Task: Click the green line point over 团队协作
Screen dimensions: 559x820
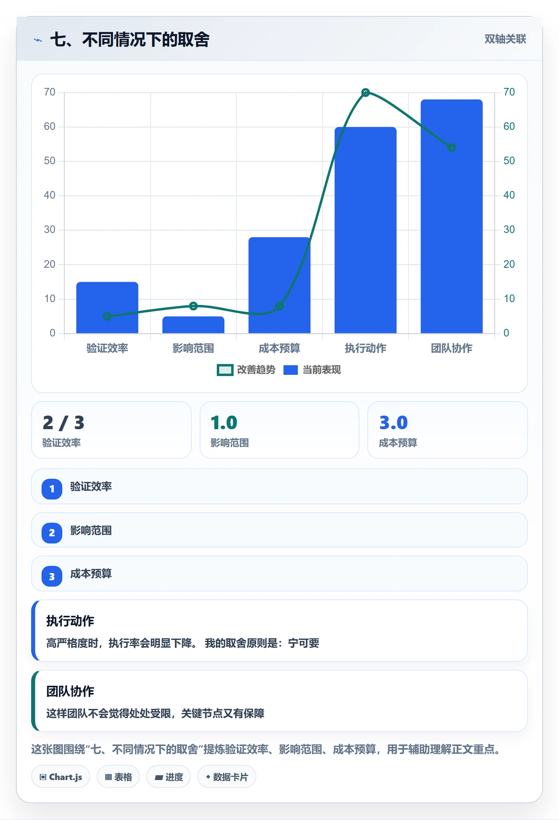Action: click(x=452, y=148)
